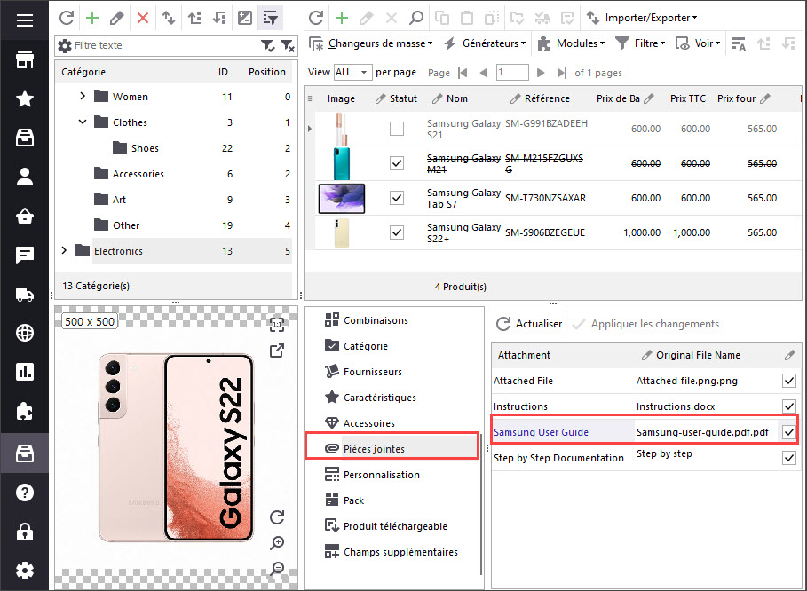Uncheck the Instructions attachment checkbox

pyautogui.click(x=789, y=406)
